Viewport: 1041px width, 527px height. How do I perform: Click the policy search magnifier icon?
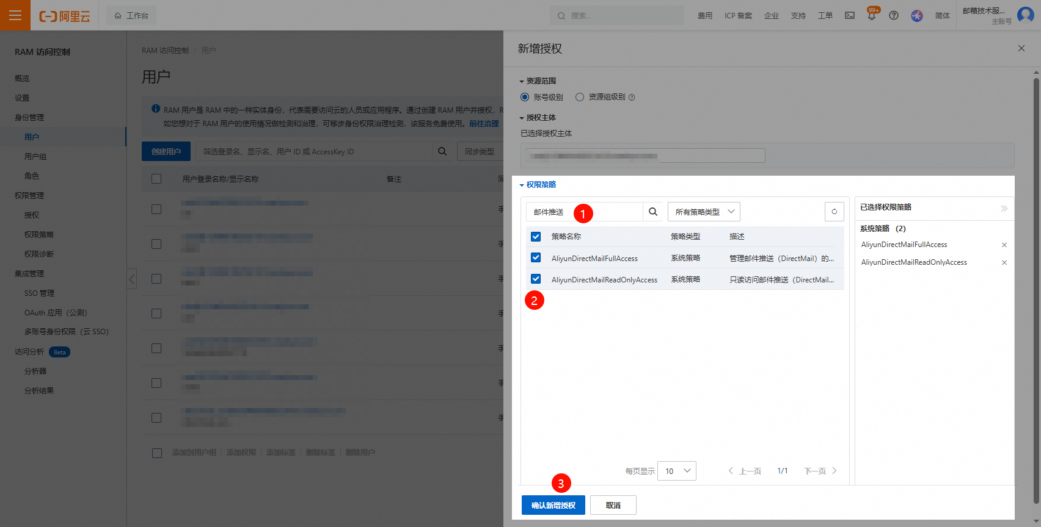(653, 212)
